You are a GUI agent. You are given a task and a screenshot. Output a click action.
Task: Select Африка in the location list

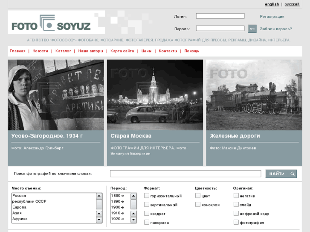click(54, 219)
